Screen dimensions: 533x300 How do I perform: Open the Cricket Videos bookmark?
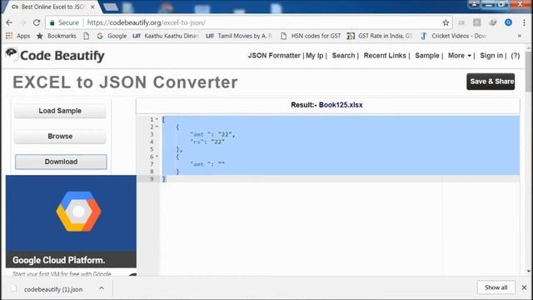[x=453, y=36]
